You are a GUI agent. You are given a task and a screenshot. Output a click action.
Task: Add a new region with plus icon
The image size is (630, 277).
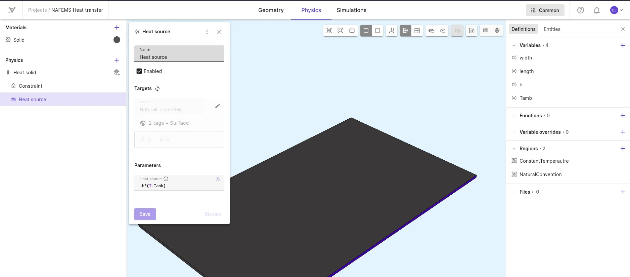[x=623, y=149]
